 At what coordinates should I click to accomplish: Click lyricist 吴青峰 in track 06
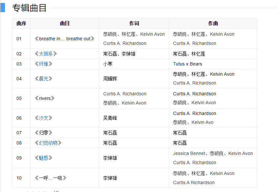click(110, 118)
